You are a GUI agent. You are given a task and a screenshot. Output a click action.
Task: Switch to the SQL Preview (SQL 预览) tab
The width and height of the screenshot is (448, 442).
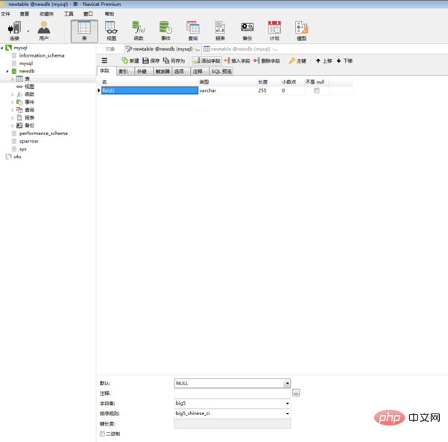[x=221, y=71]
